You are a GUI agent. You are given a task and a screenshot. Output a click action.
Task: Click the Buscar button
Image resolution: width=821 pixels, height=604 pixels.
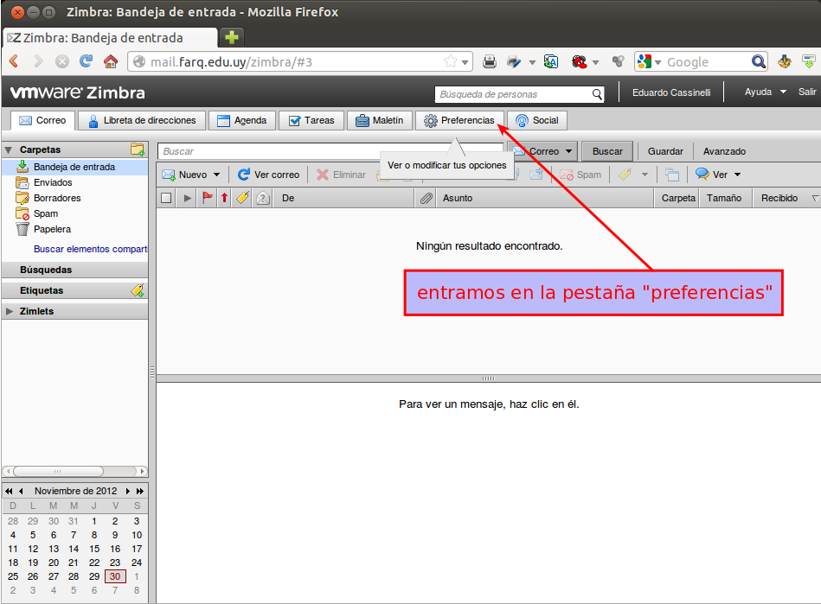607,151
